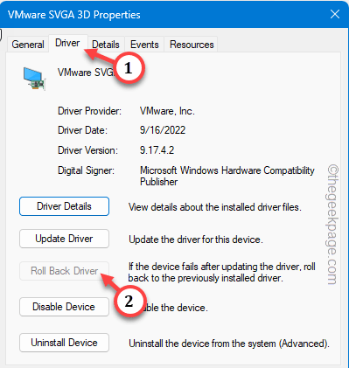Image resolution: width=349 pixels, height=368 pixels.
Task: Click the red number 2 annotation circle
Action: (129, 301)
